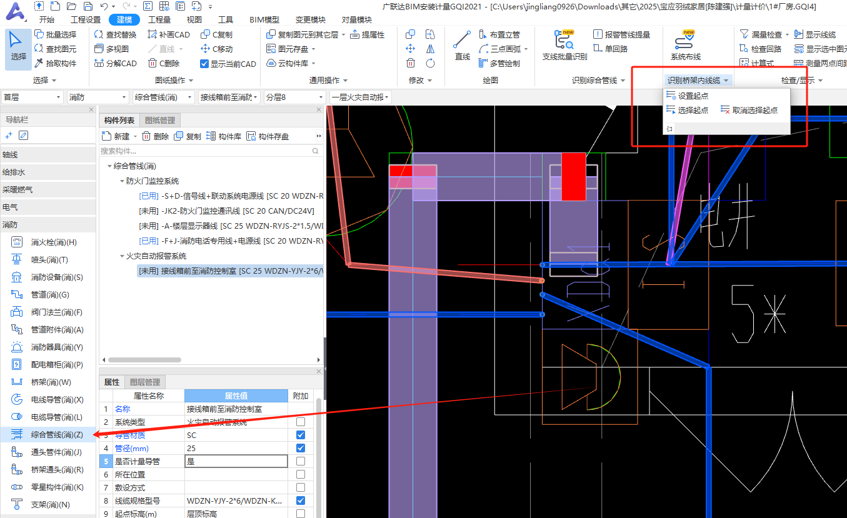Click the 批量选择 tool
This screenshot has width=847, height=518.
click(x=56, y=34)
